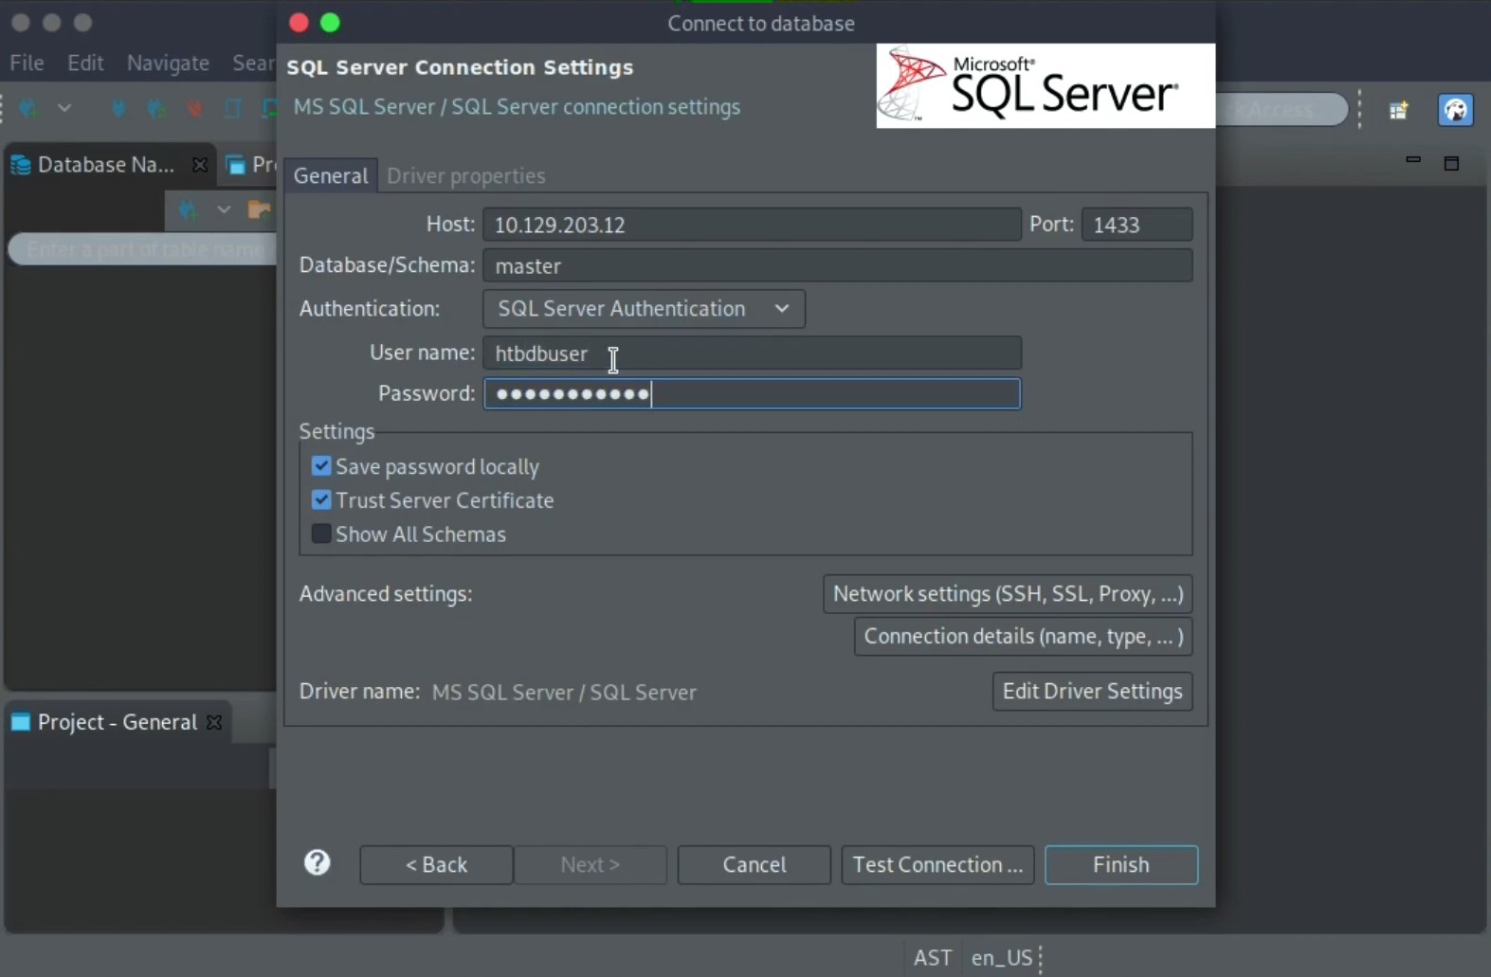Viewport: 1491px width, 977px height.
Task: Click the red close dot on the dialog
Action: 299,23
